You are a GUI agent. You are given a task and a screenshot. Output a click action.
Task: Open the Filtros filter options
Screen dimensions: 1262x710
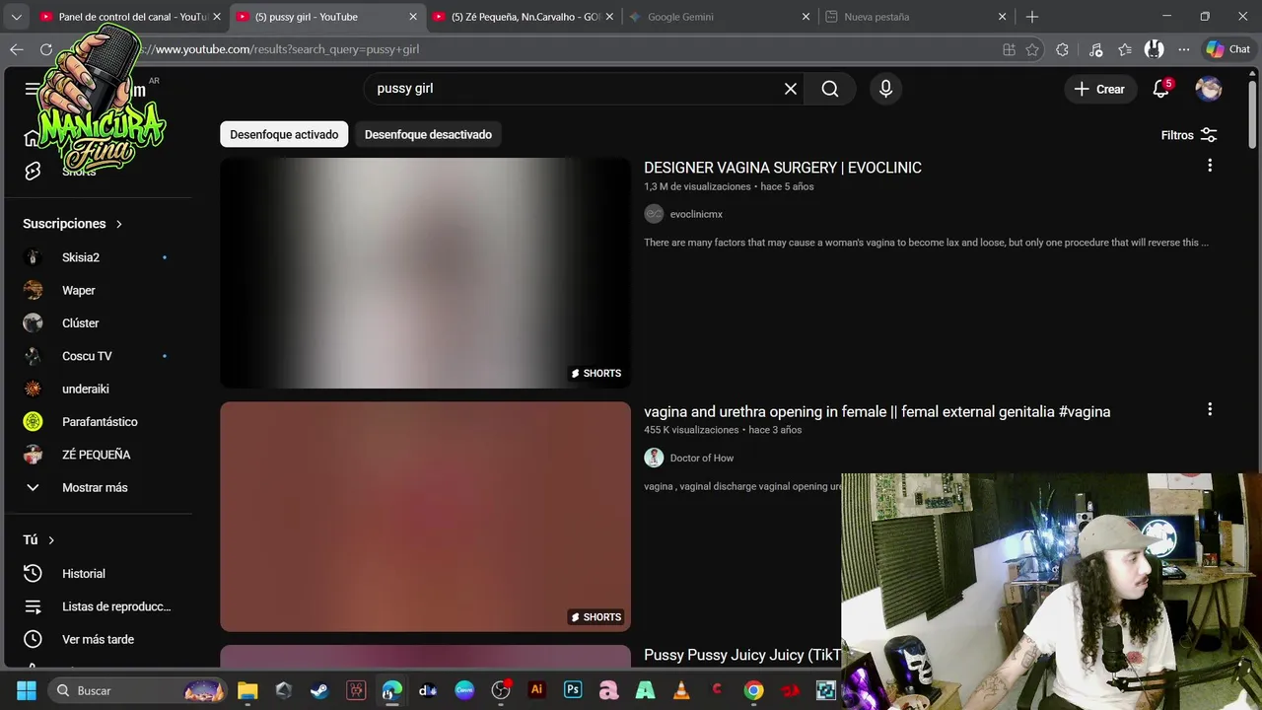point(1189,135)
